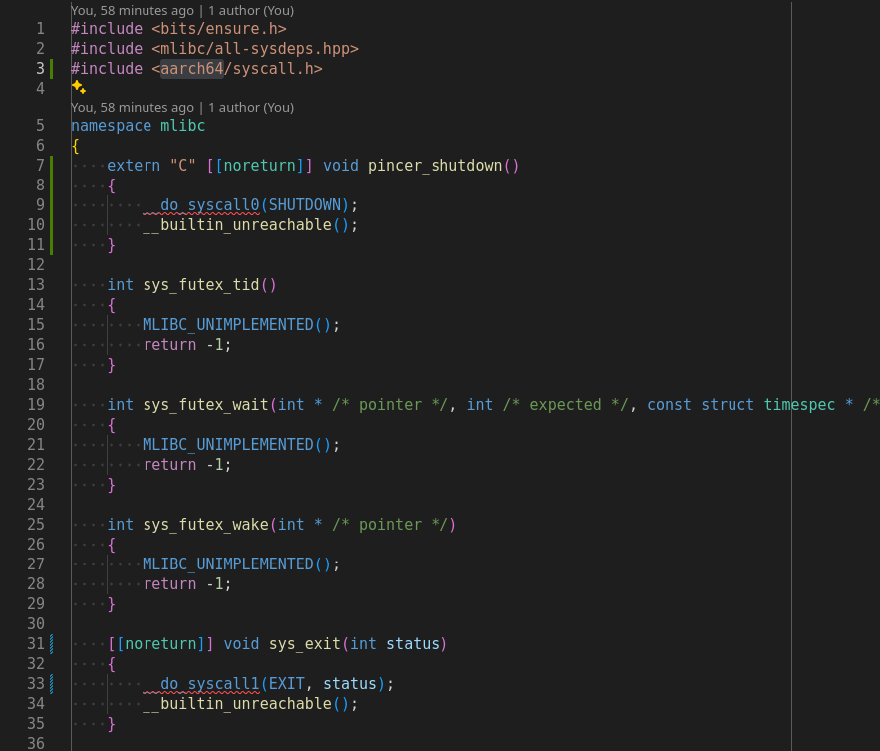Click the opening brace on line 6
The width and height of the screenshot is (880, 751).
coord(75,146)
